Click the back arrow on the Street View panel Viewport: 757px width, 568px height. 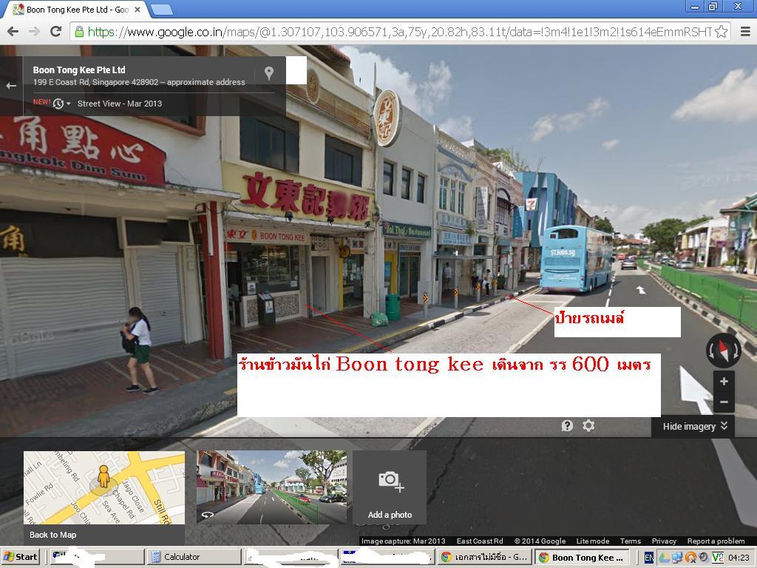coord(10,86)
